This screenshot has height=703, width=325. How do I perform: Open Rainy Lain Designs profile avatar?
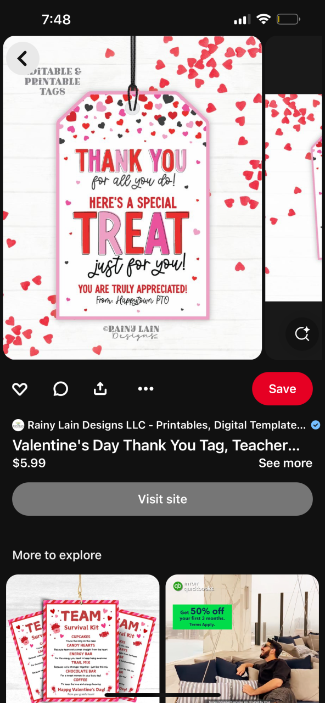coord(18,425)
